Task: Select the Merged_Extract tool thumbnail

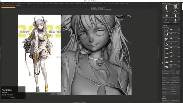Action: click(x=175, y=16)
